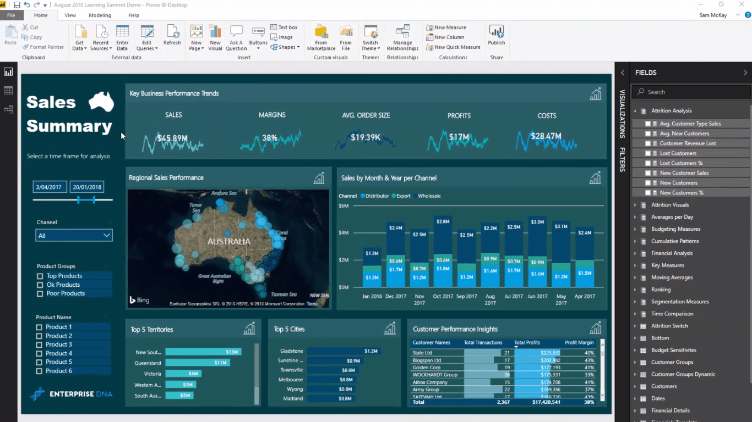752x422 pixels.
Task: Open the Channel dropdown showing All
Action: click(x=74, y=236)
